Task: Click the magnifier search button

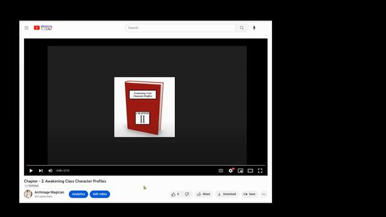Action: (242, 28)
